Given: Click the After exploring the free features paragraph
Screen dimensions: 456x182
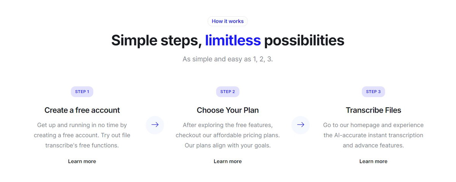Looking at the screenshot, I should (228, 135).
